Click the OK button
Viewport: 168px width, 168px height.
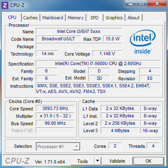pos(149,161)
